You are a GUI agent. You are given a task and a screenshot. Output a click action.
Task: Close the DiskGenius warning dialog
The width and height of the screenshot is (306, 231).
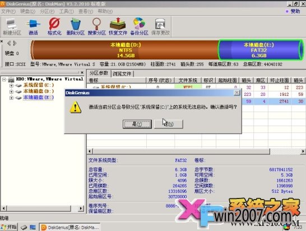[x=237, y=93]
